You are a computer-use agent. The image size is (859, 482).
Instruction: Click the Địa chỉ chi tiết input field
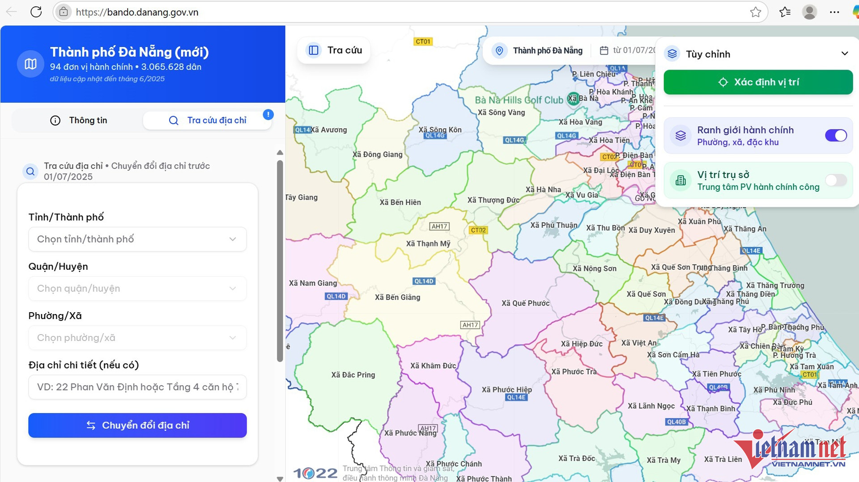137,387
